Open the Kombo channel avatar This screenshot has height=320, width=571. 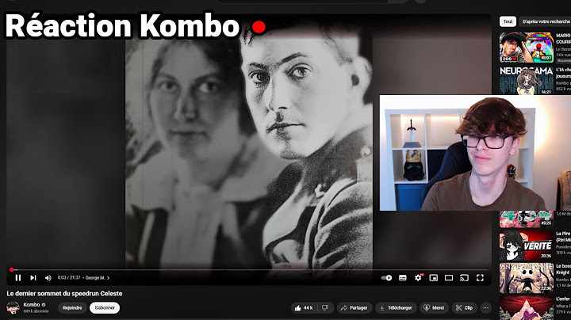click(x=13, y=307)
